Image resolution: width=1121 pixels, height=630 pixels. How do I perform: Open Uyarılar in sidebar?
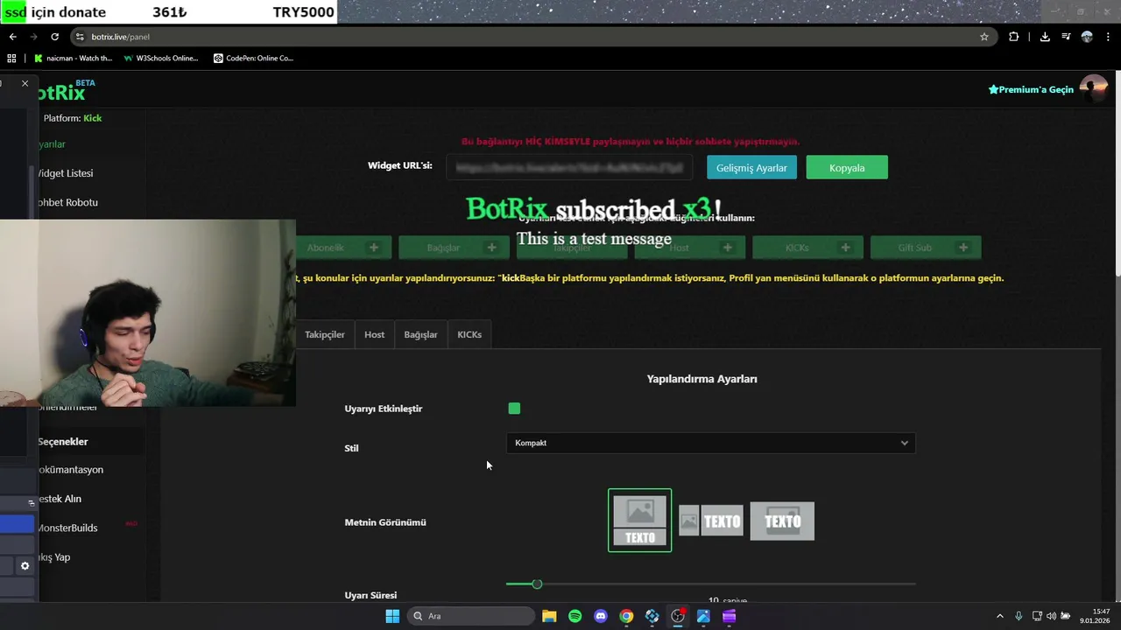[52, 143]
